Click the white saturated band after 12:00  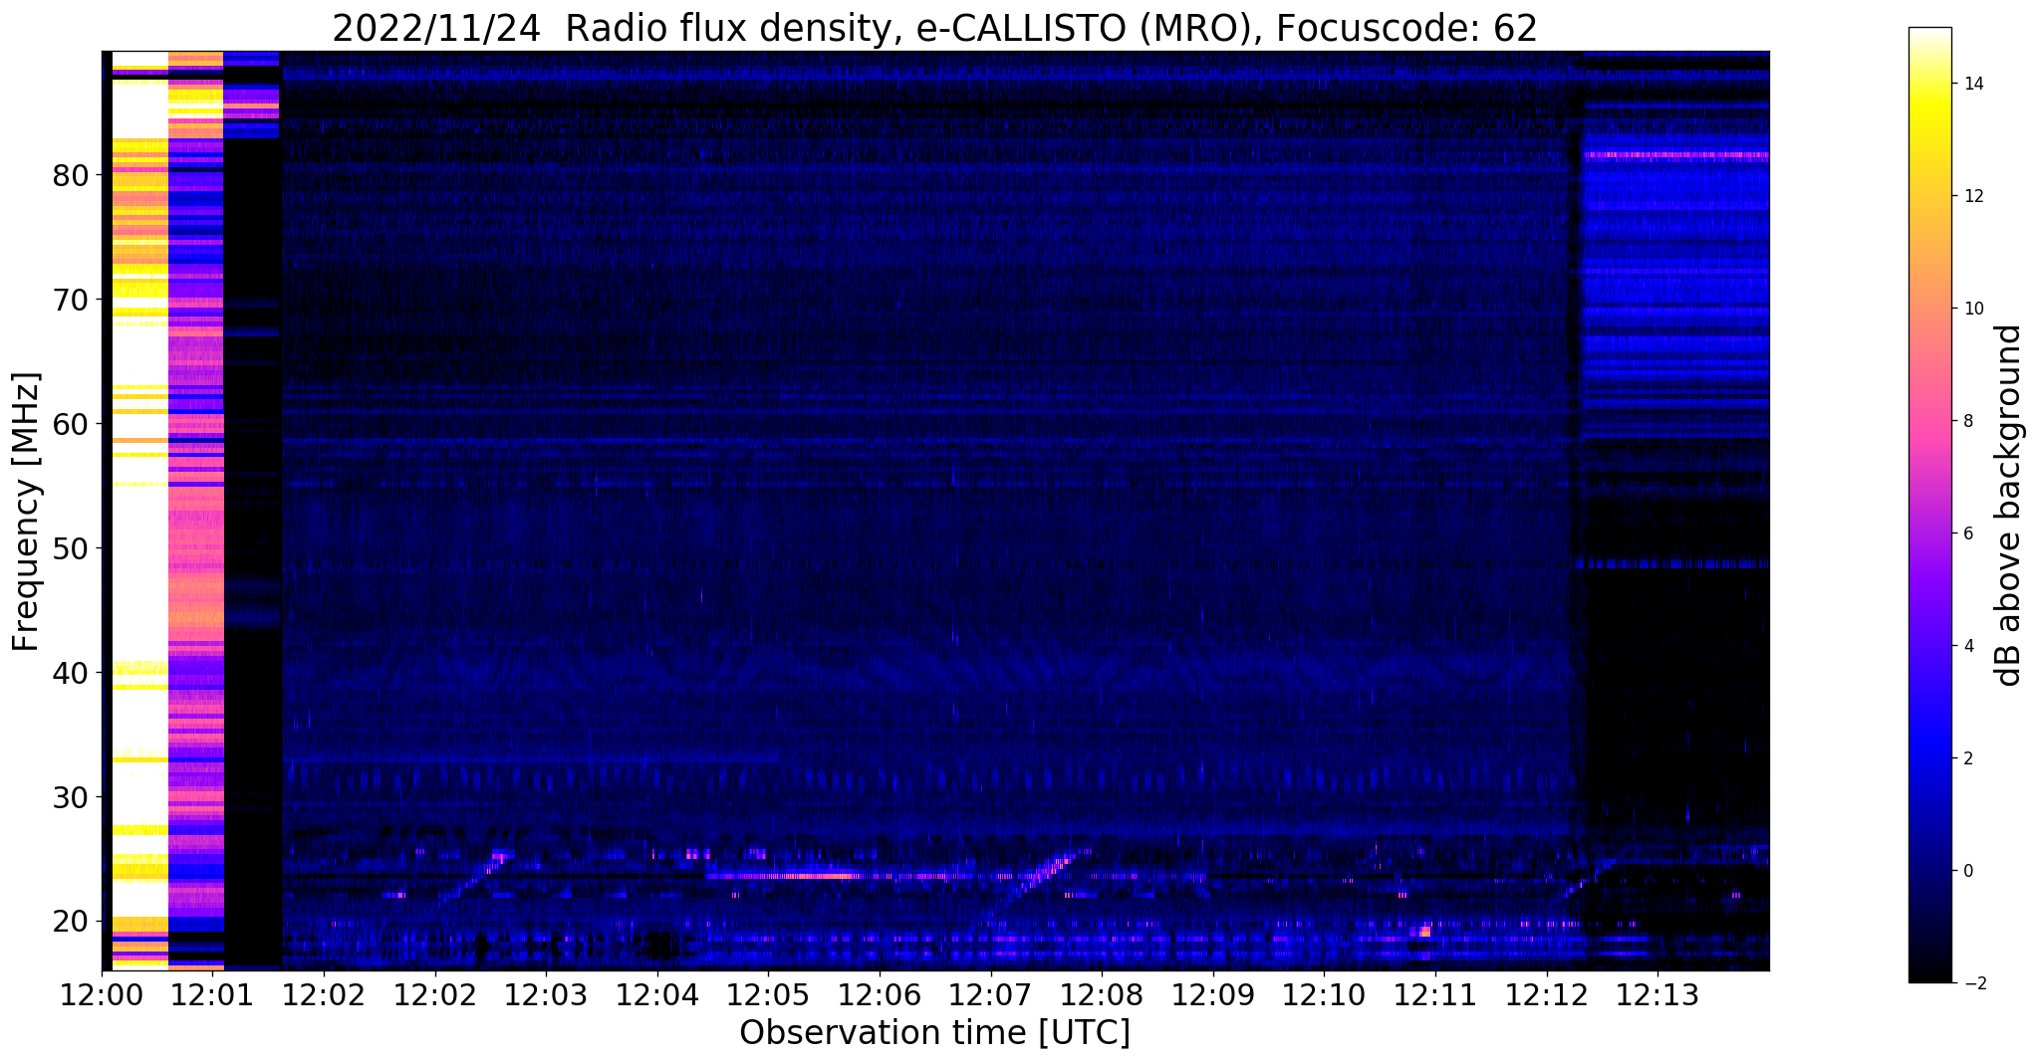139,510
